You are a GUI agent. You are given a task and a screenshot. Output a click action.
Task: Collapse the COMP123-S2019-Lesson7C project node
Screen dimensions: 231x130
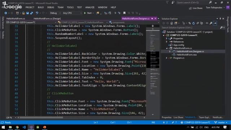[x=164, y=35]
